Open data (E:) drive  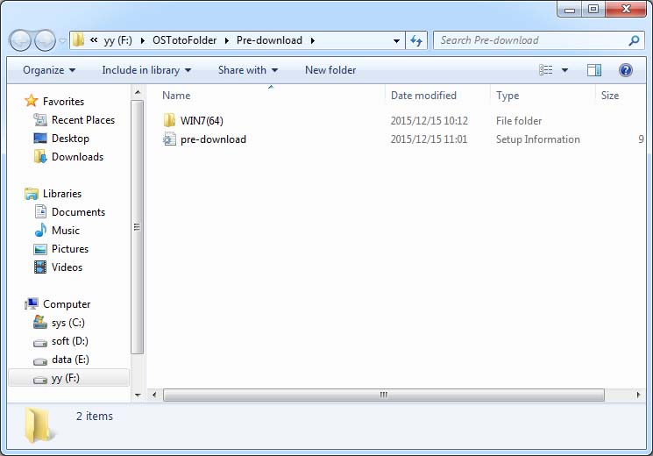click(x=70, y=360)
